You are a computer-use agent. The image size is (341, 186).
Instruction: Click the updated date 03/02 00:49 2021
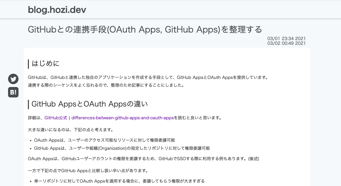point(287,43)
